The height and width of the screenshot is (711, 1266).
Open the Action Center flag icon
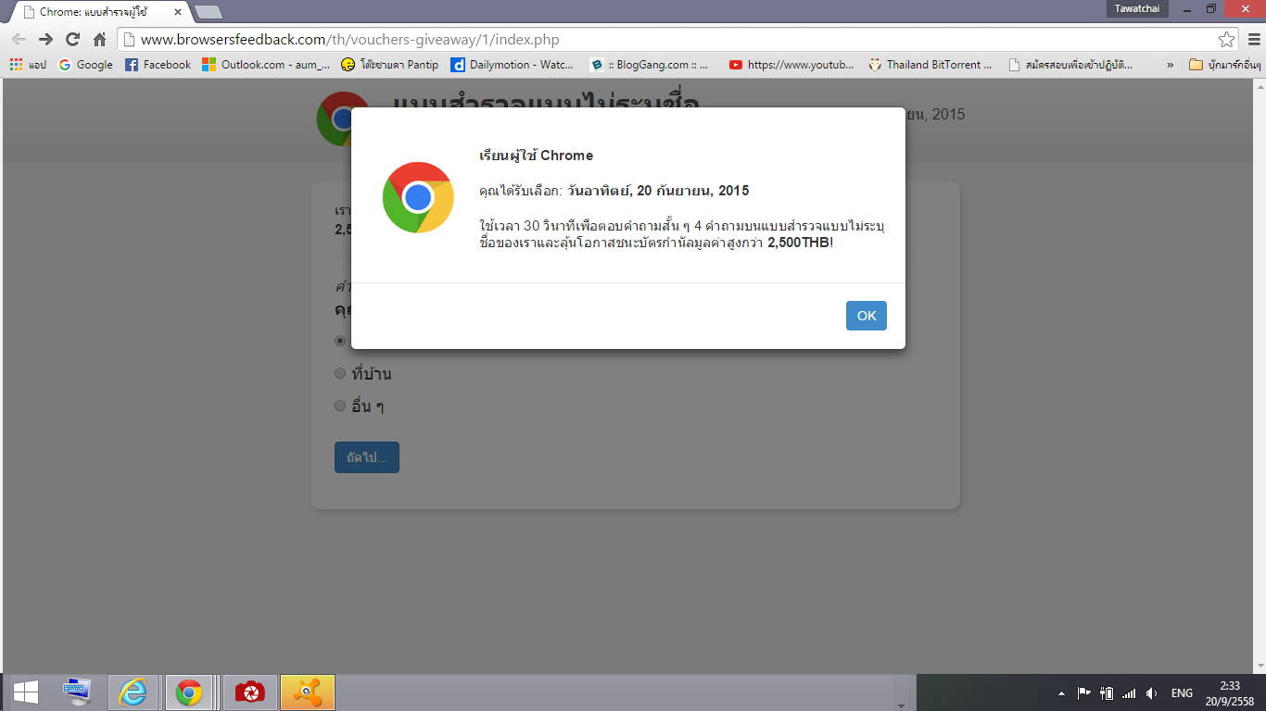point(1083,693)
